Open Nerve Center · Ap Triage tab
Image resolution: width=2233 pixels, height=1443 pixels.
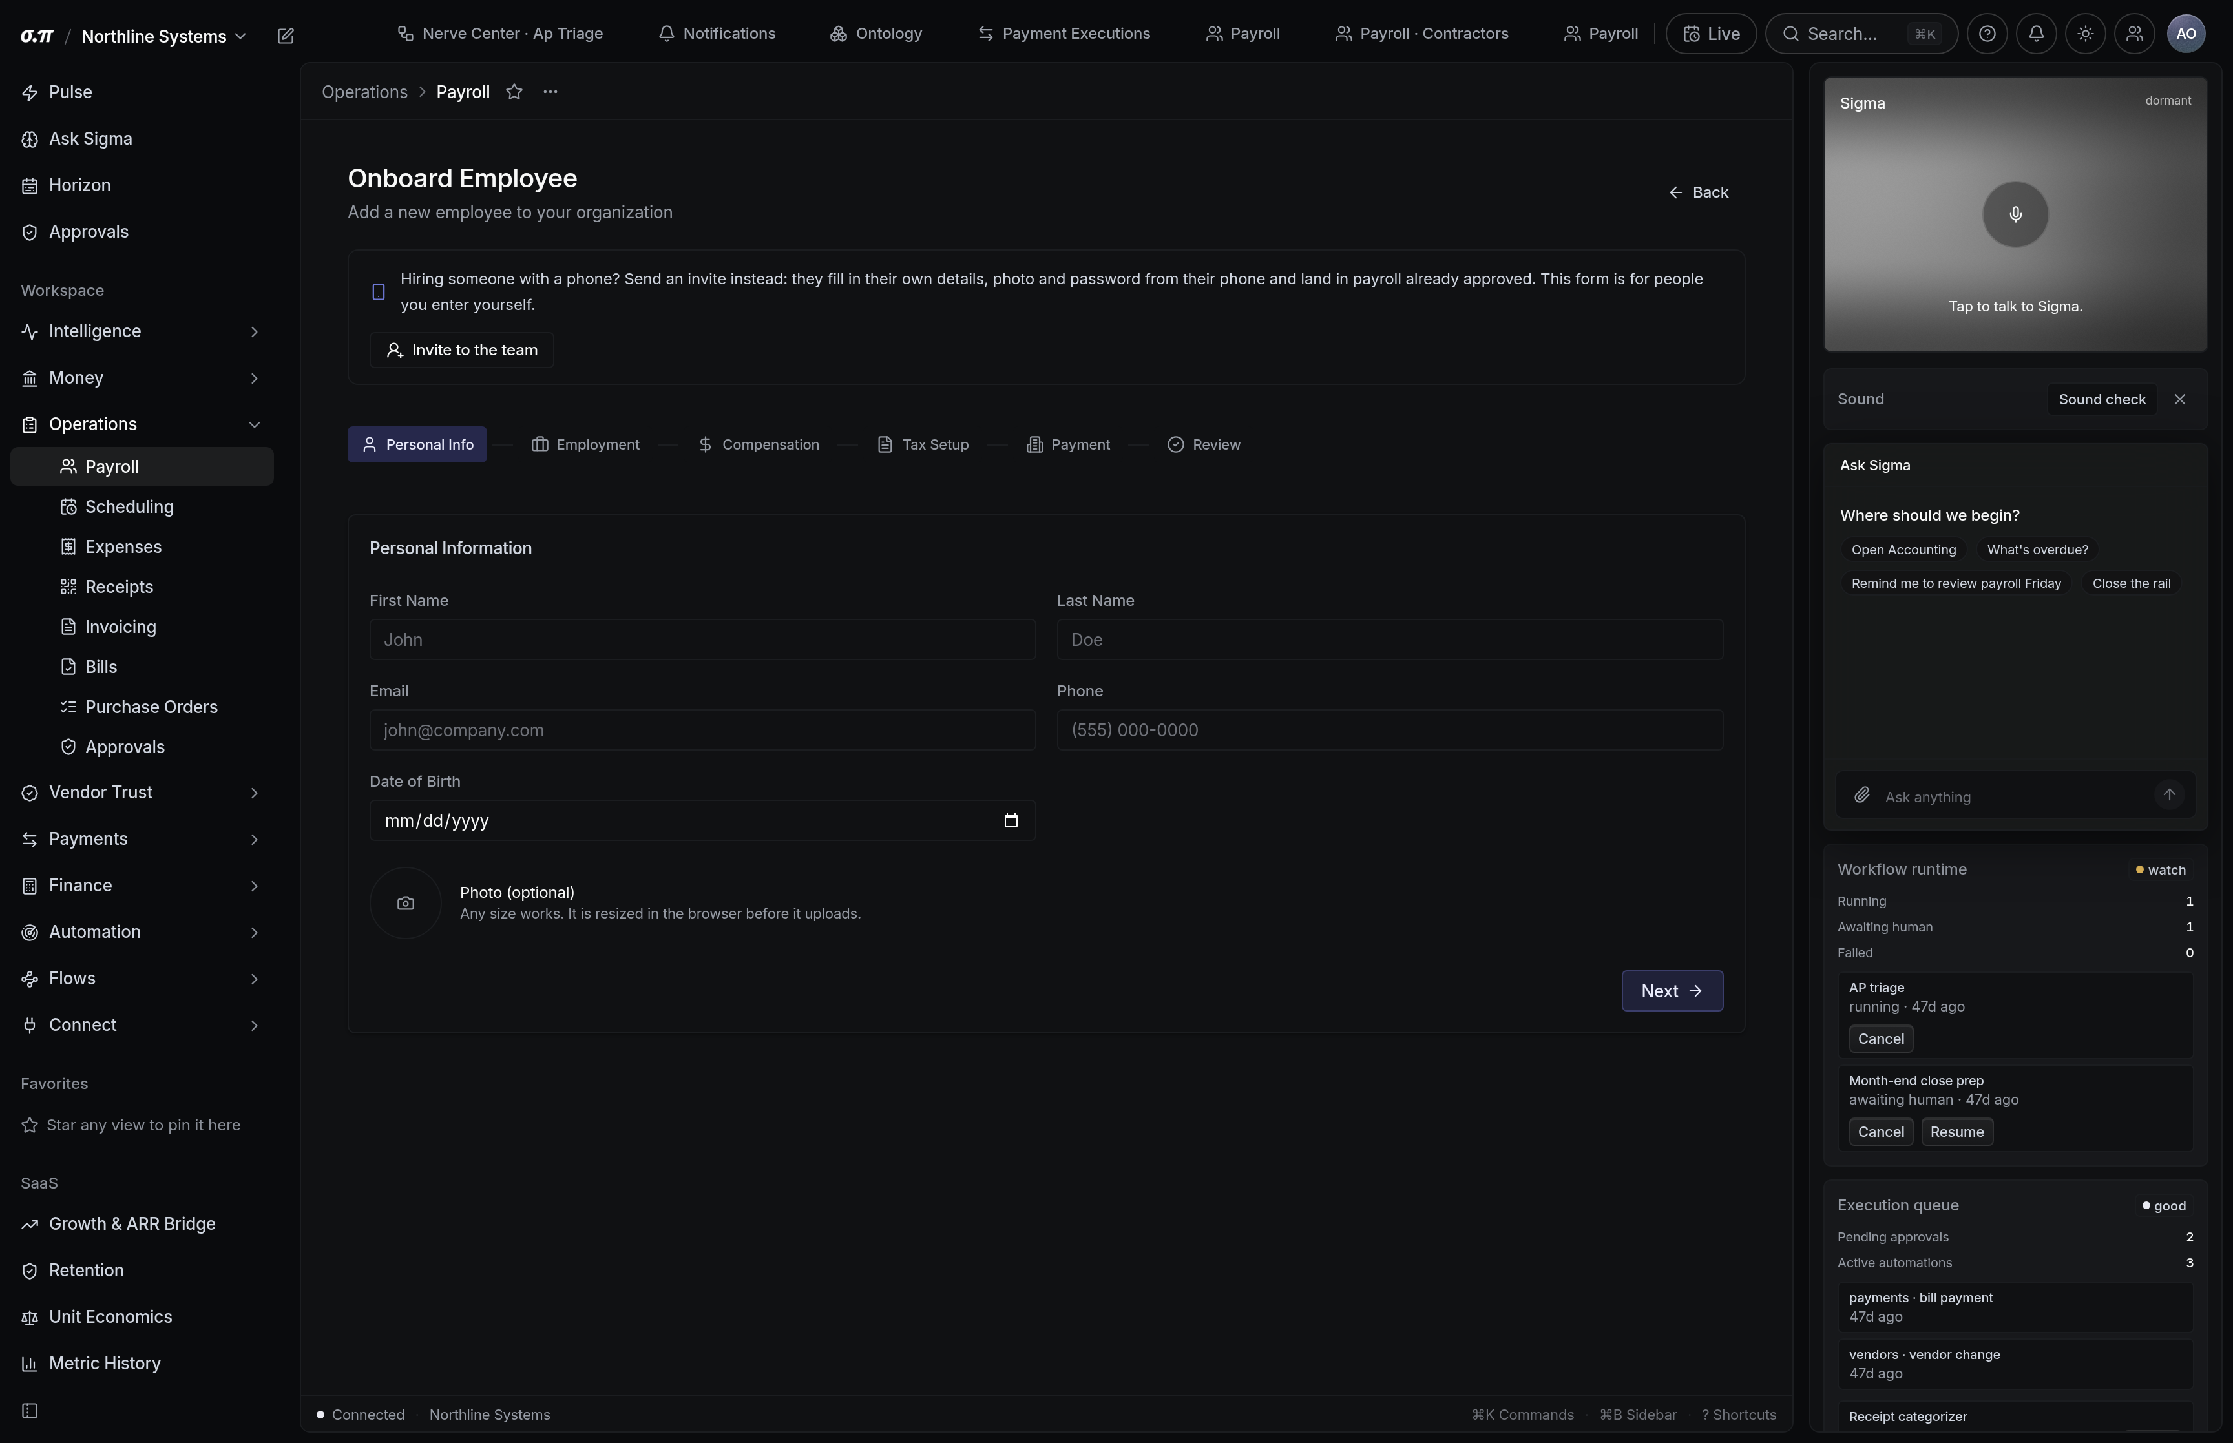coord(500,34)
